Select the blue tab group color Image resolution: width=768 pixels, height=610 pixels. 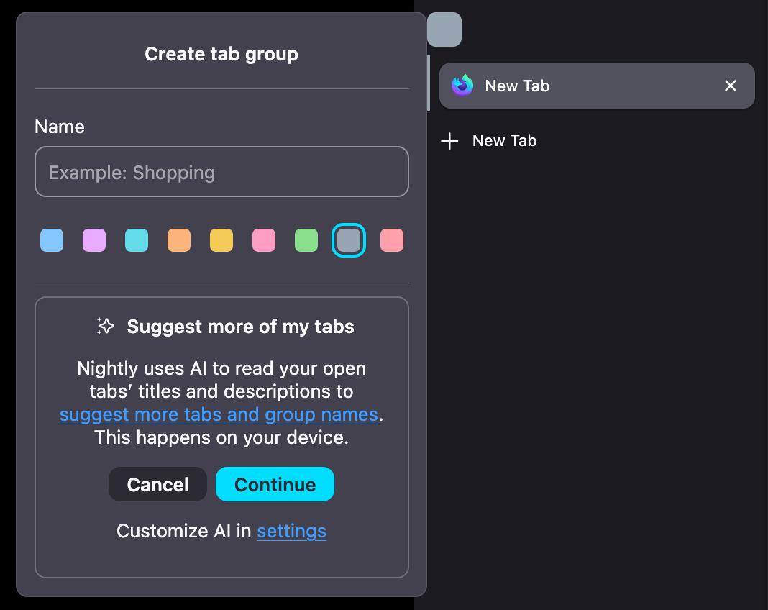pos(52,240)
